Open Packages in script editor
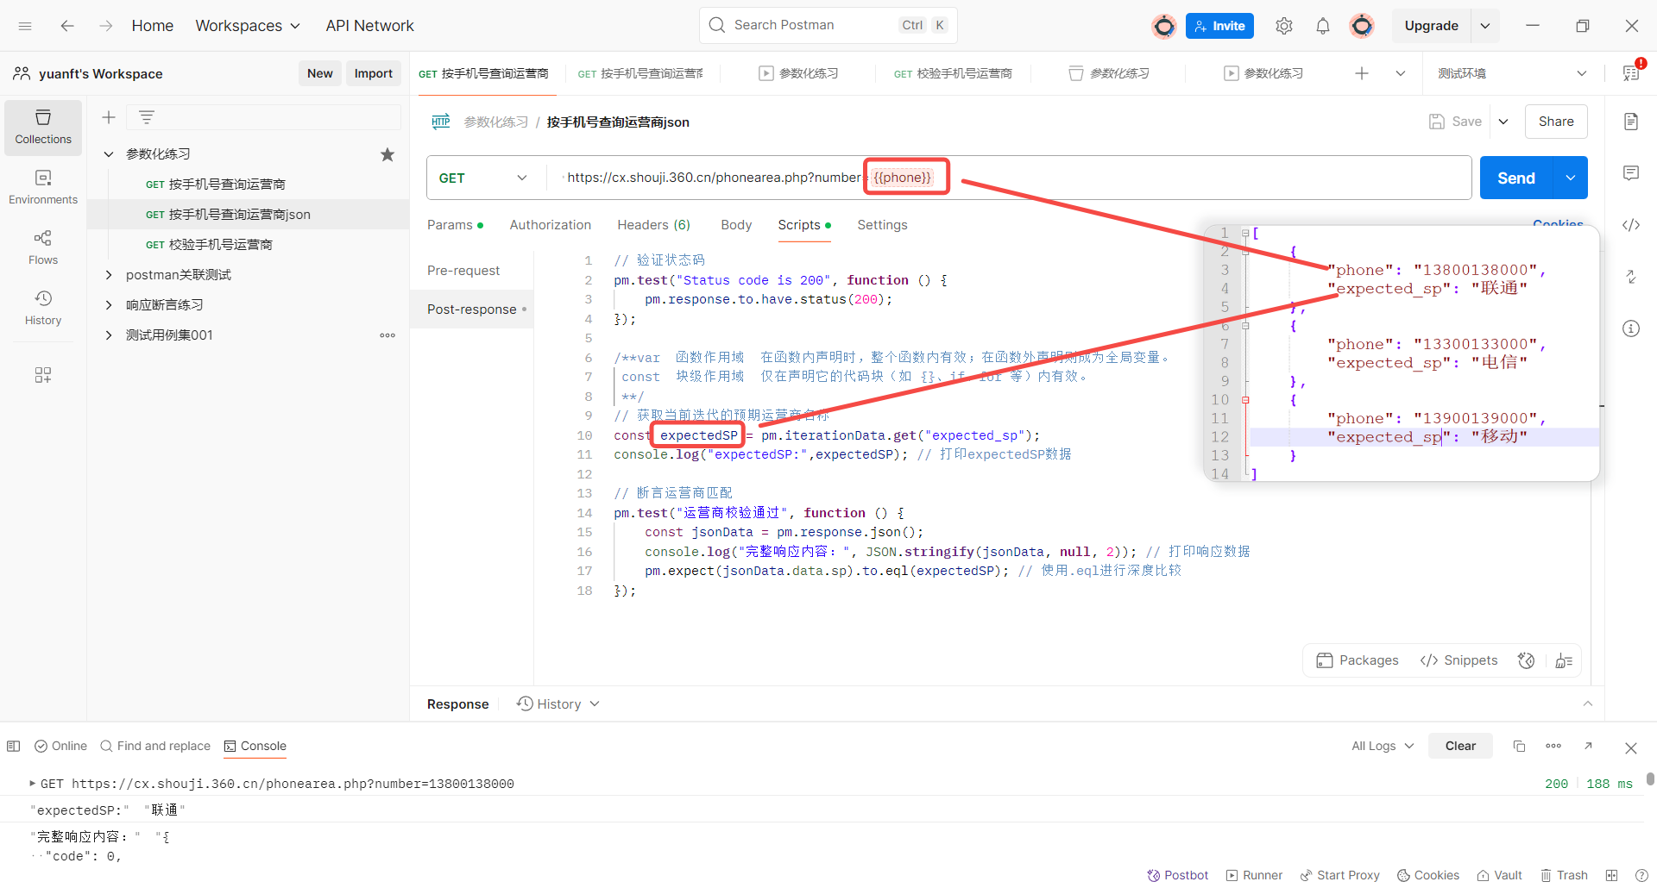1657x888 pixels. pos(1358,660)
